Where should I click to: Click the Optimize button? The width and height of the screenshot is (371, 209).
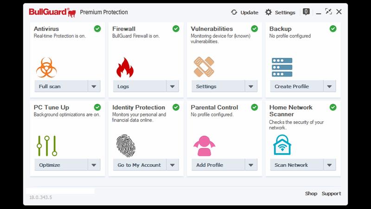[x=61, y=165]
